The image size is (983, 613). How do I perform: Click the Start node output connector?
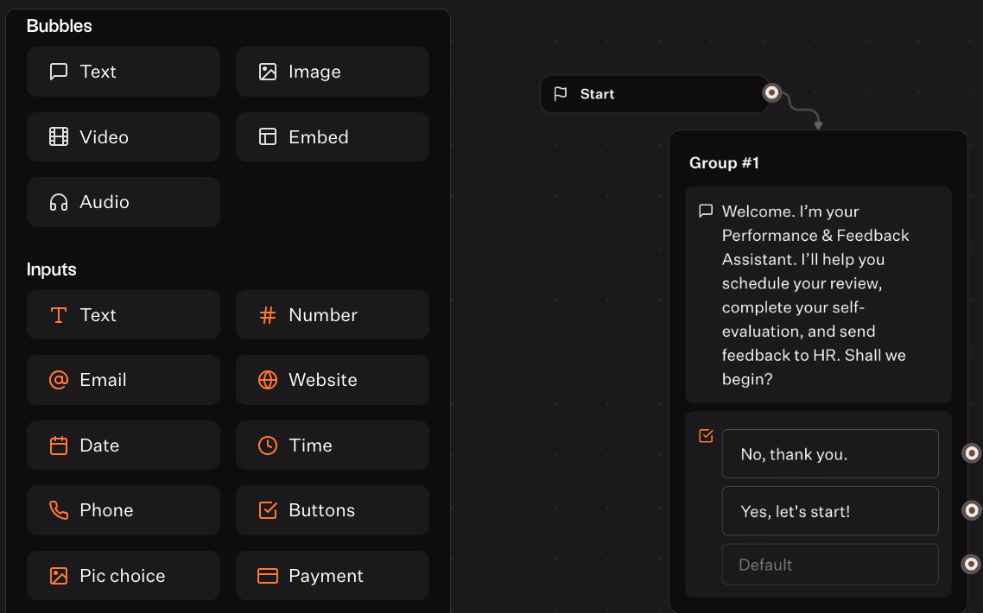[771, 92]
